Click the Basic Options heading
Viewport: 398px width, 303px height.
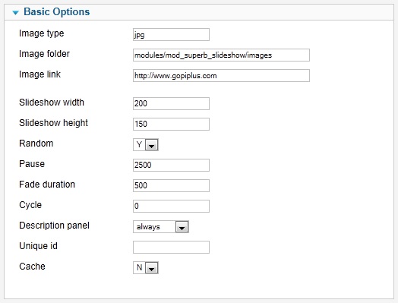57,12
